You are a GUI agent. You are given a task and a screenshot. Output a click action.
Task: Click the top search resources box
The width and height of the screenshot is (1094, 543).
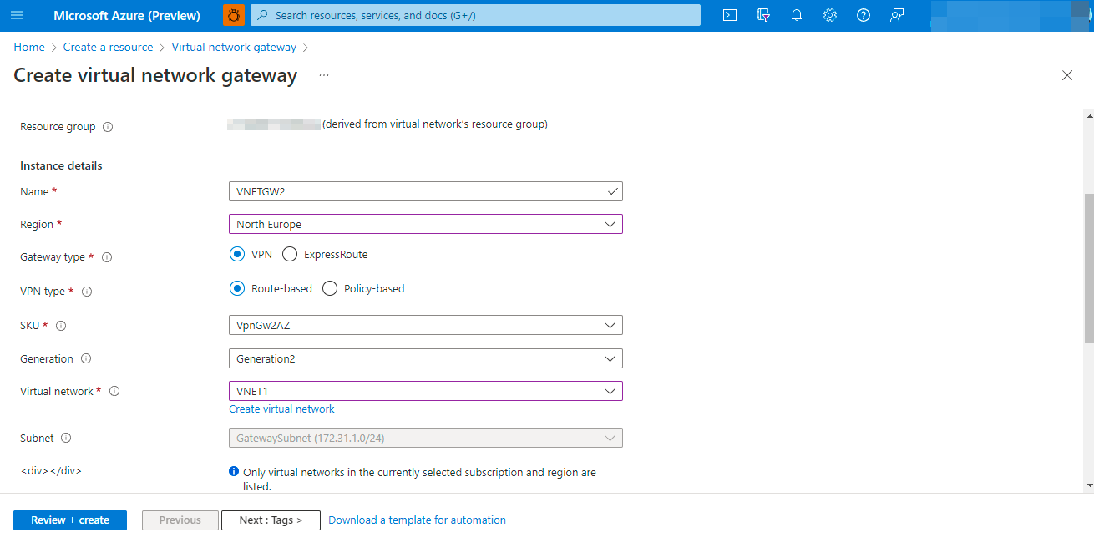pos(476,15)
